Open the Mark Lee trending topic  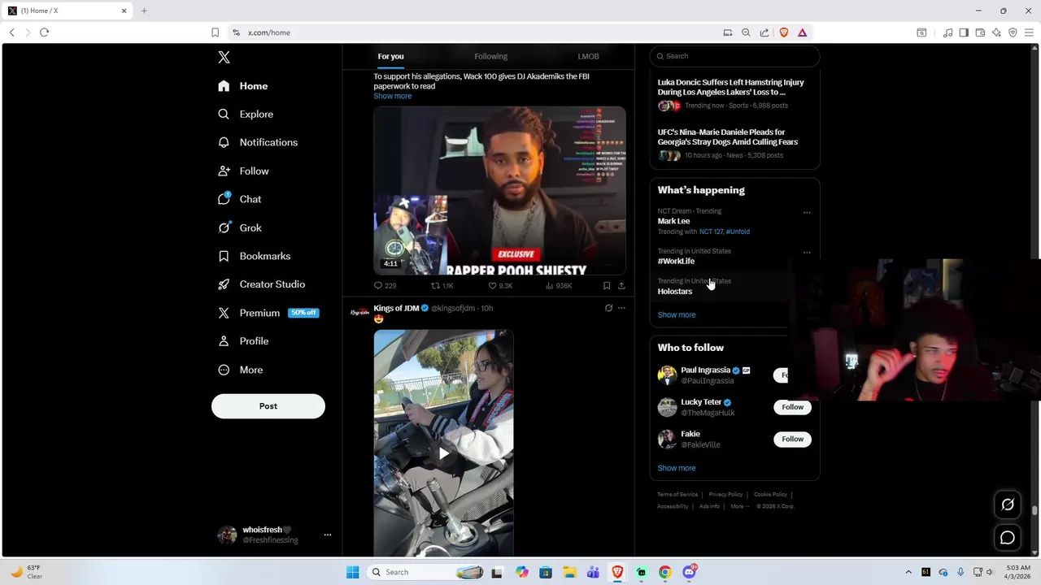pyautogui.click(x=673, y=221)
